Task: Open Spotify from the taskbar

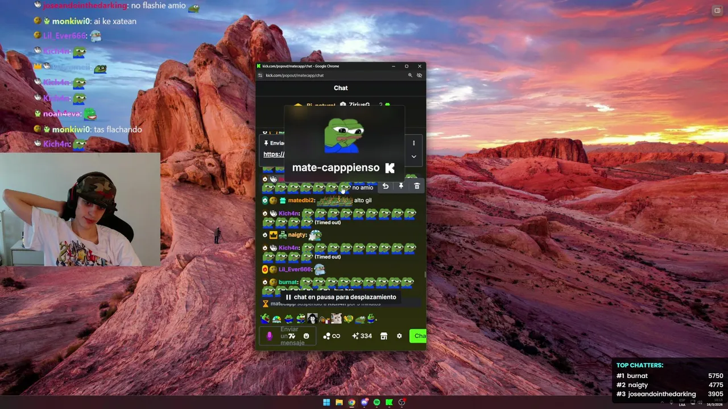Action: pyautogui.click(x=377, y=402)
